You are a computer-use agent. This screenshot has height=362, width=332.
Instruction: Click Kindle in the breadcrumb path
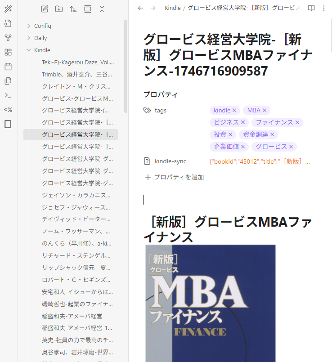point(173,8)
